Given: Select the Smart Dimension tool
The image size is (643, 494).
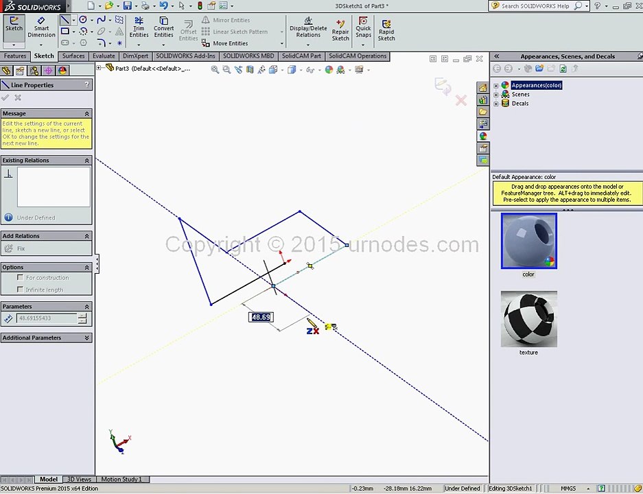Looking at the screenshot, I should click(x=41, y=27).
